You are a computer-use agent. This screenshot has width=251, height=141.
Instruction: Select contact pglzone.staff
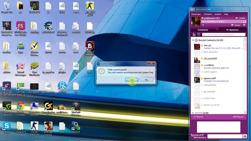tap(219, 80)
